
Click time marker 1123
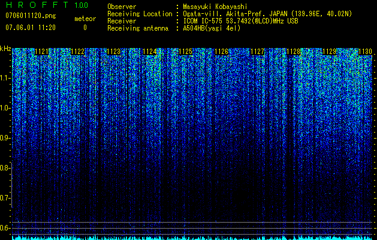coord(113,52)
